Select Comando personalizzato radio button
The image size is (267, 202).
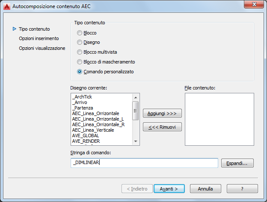(80, 72)
